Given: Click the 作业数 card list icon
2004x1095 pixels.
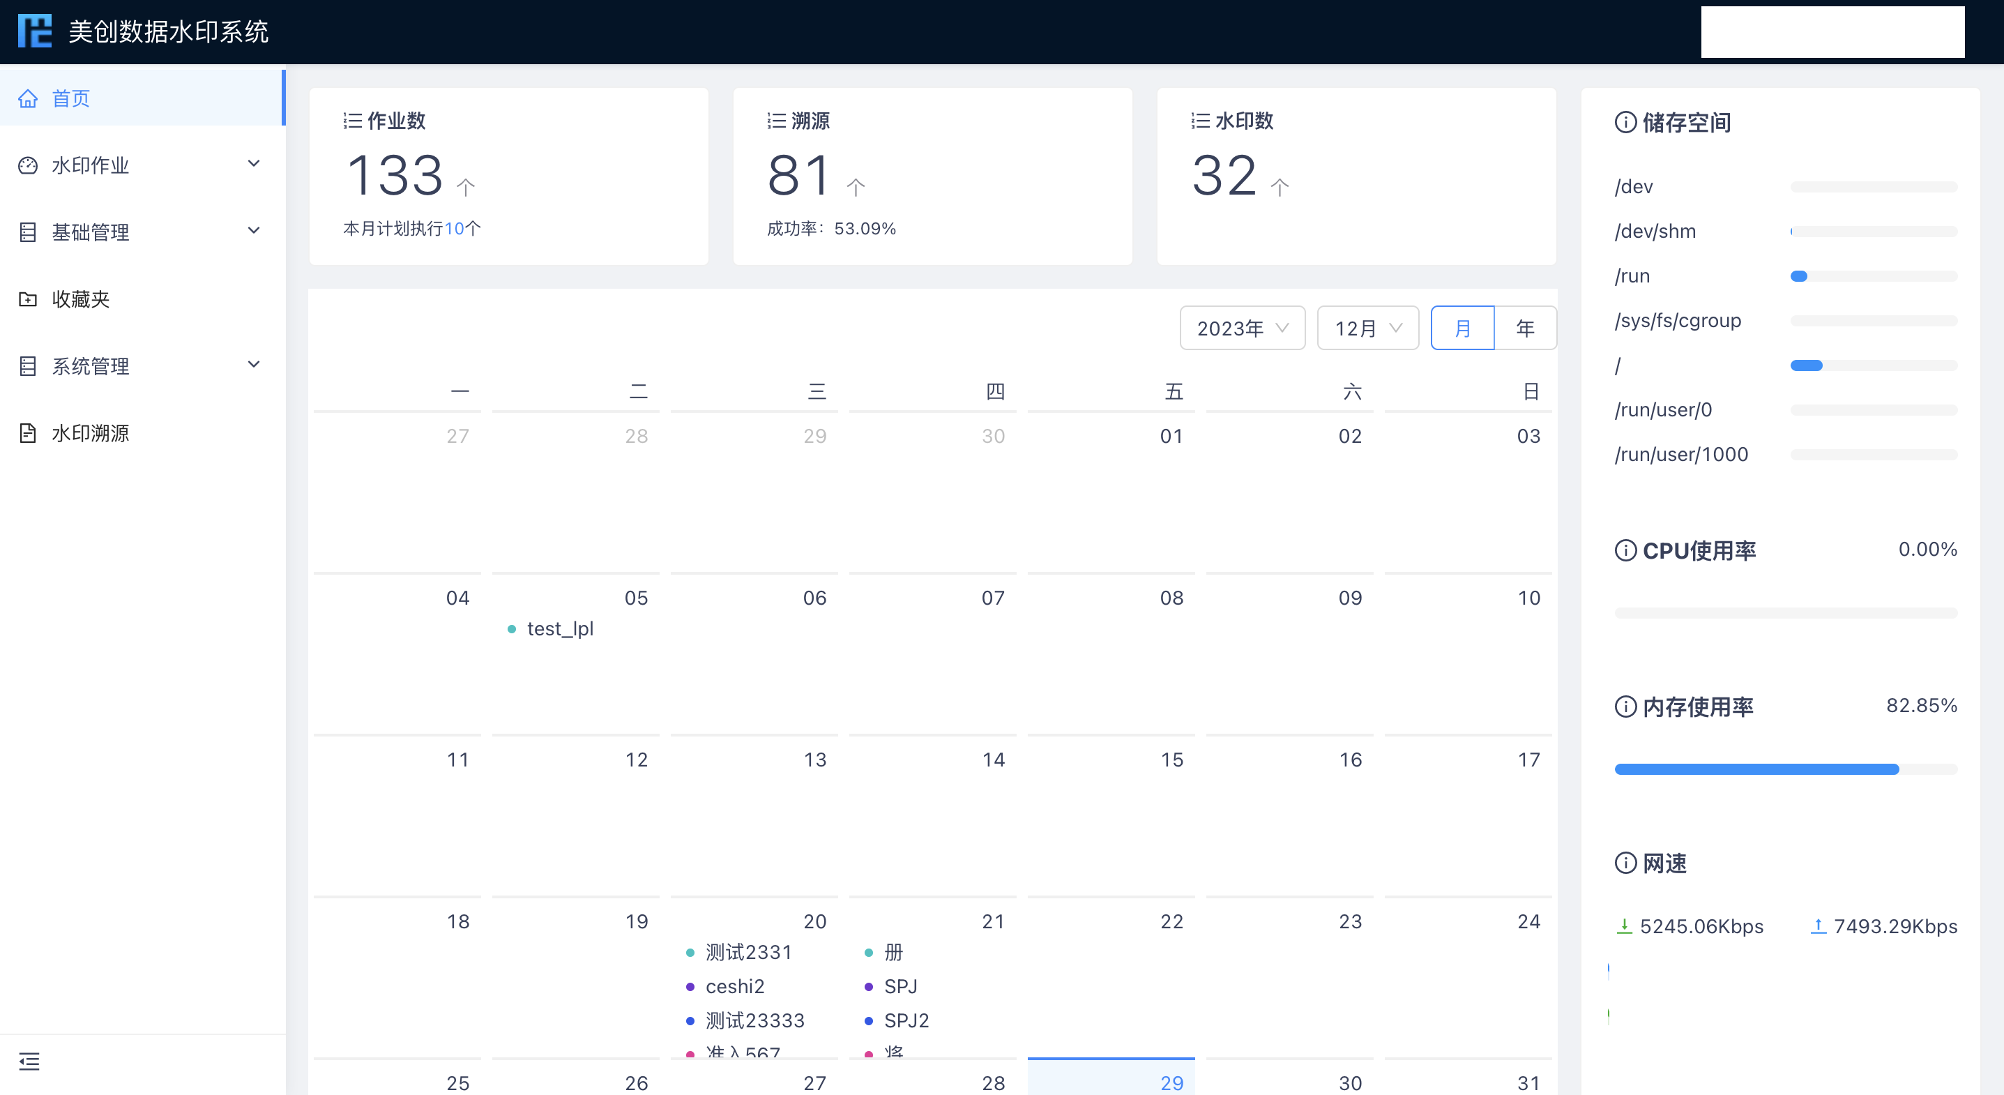Looking at the screenshot, I should point(352,120).
